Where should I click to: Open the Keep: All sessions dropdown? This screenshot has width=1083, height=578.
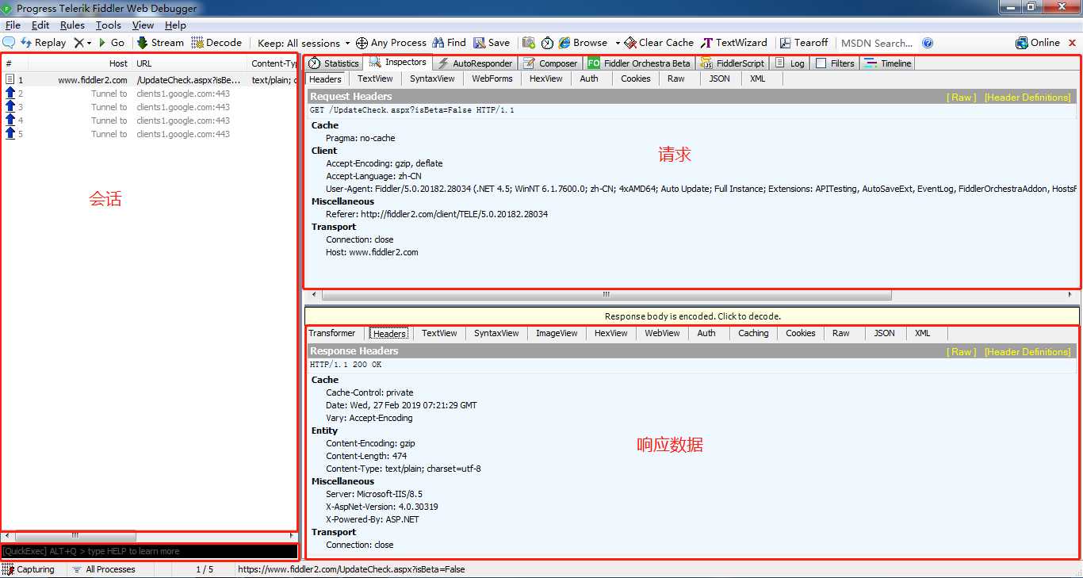click(x=304, y=43)
